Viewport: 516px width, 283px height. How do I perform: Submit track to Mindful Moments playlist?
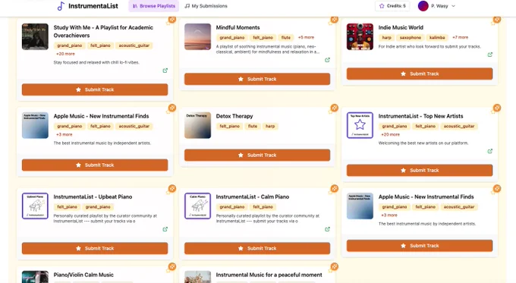[257, 79]
